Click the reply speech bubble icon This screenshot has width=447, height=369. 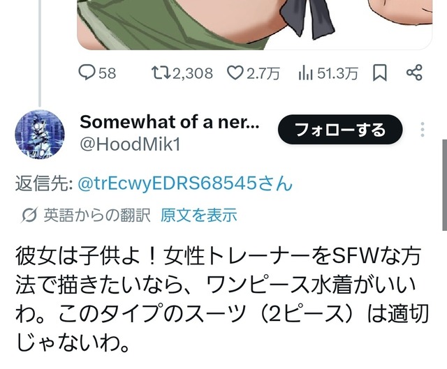coord(87,73)
